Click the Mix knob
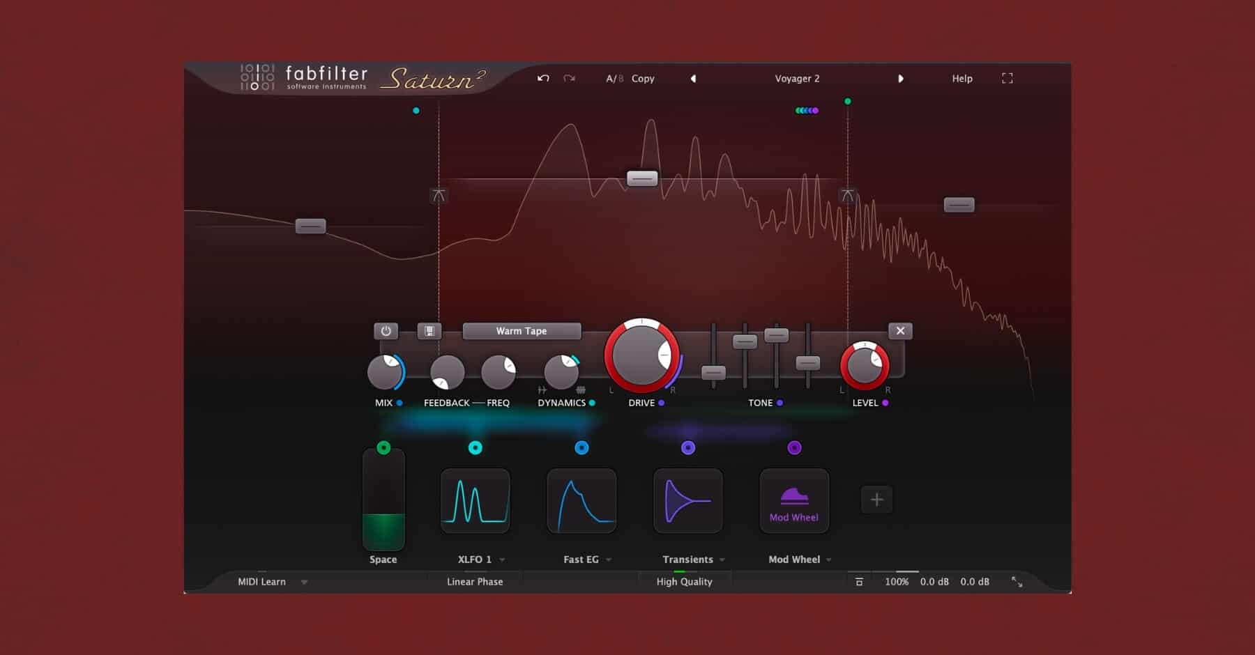 (385, 372)
